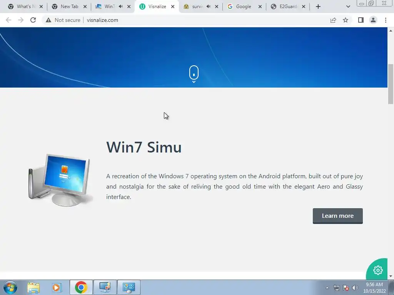This screenshot has height=295, width=394.
Task: Open the remote desktop monitor taskbar icon
Action: click(105, 287)
